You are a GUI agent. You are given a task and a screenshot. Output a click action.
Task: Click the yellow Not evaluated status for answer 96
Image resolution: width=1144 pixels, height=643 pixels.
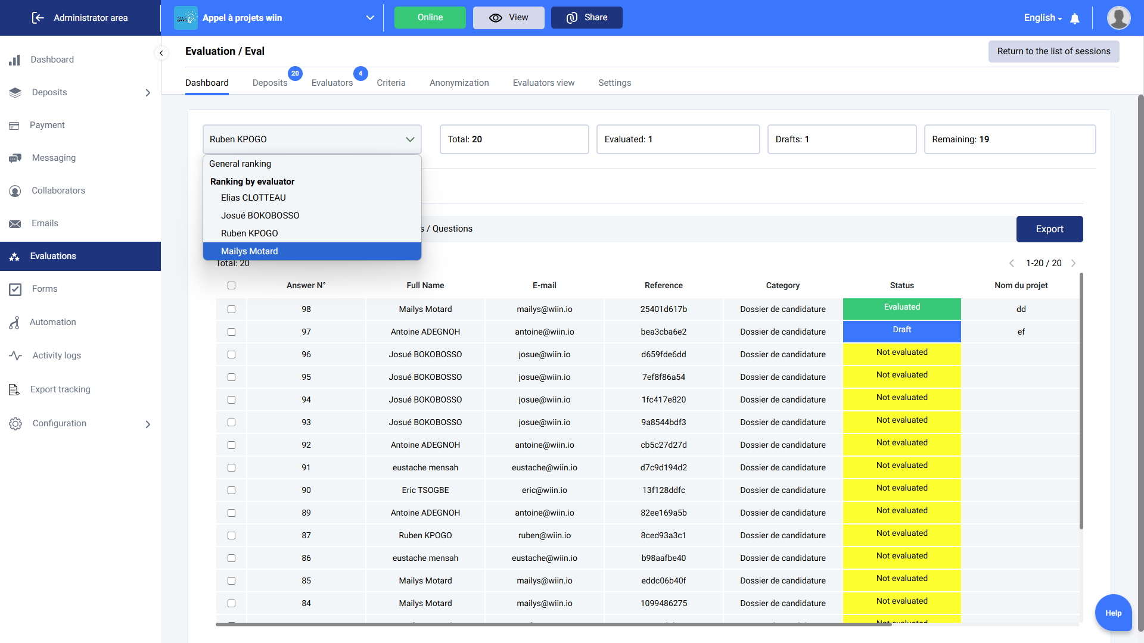[x=901, y=354]
